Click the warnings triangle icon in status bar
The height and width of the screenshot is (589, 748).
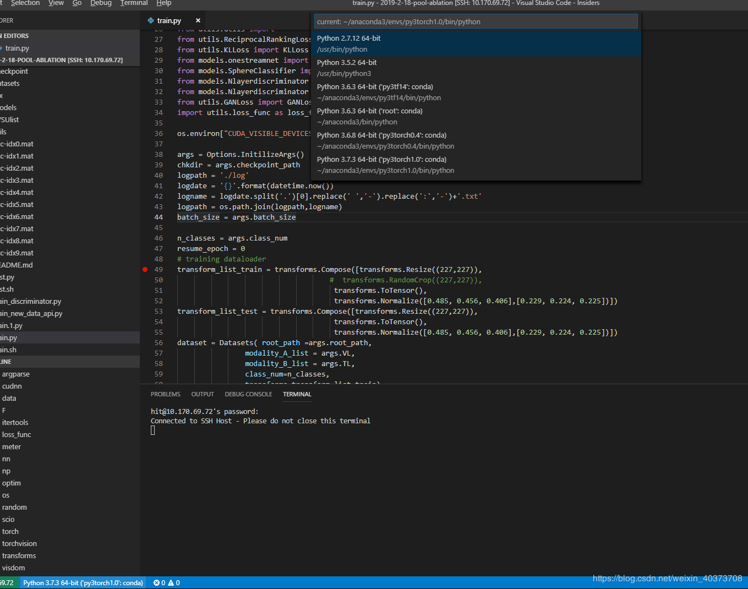(171, 583)
